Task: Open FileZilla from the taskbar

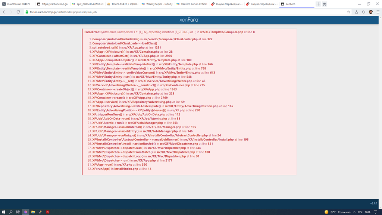Action: (47, 212)
